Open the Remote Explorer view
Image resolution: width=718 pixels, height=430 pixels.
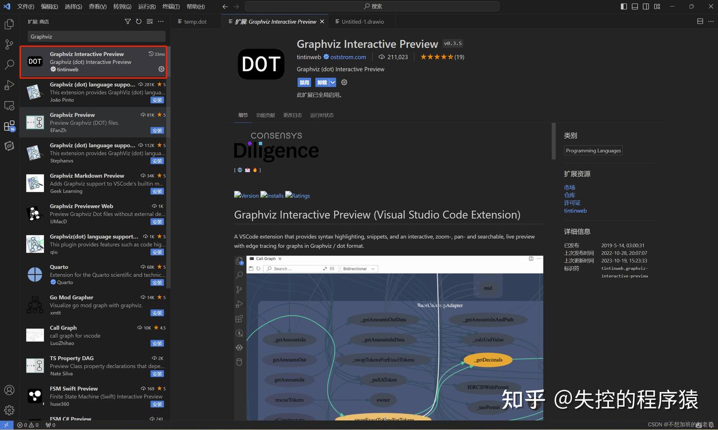tap(9, 106)
